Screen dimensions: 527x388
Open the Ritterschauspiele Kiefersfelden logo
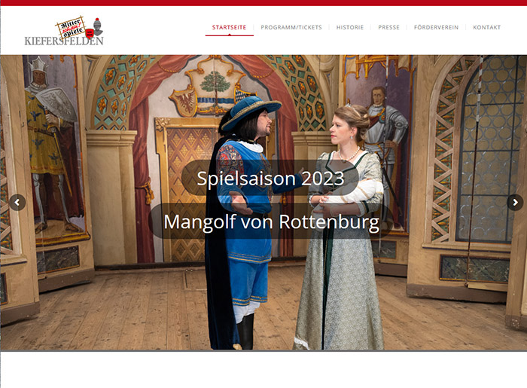[x=64, y=31]
